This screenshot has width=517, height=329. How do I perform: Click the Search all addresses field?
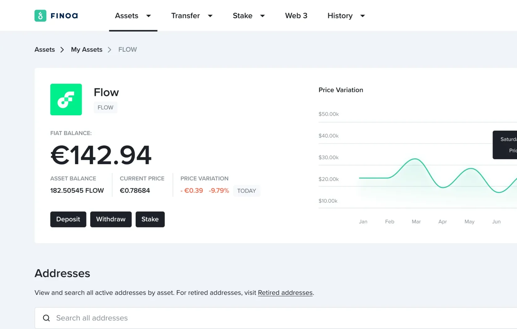click(x=276, y=318)
